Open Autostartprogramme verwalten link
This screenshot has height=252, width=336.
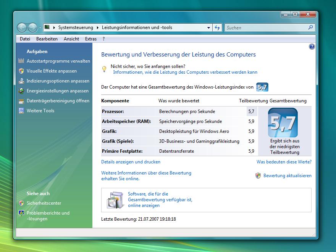(58, 61)
